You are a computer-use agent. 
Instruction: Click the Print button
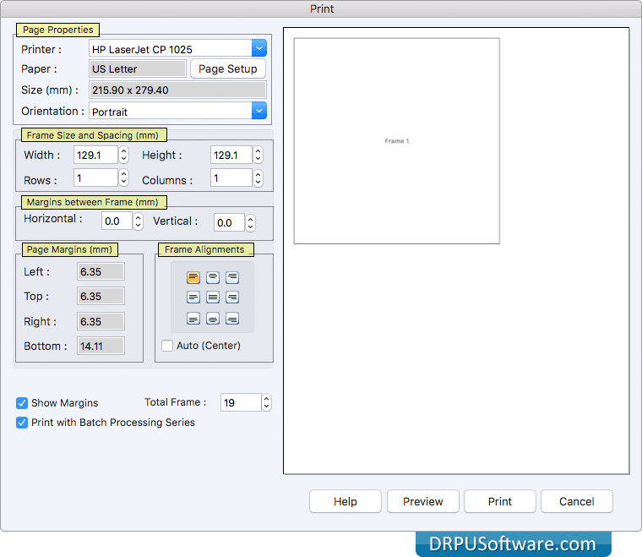point(500,501)
